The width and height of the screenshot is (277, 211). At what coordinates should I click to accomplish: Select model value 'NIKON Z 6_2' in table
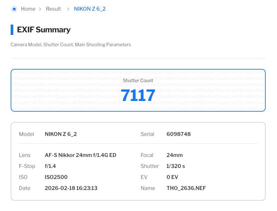click(x=61, y=134)
